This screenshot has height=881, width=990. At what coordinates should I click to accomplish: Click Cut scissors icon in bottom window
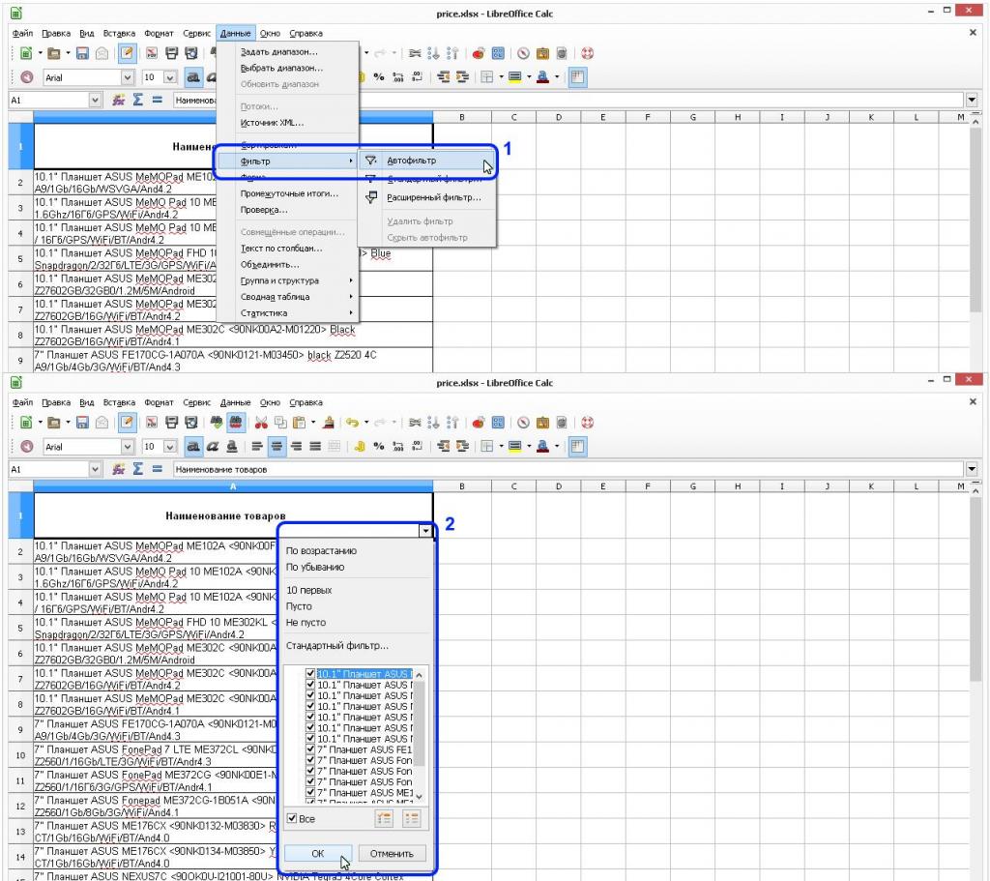[x=261, y=423]
